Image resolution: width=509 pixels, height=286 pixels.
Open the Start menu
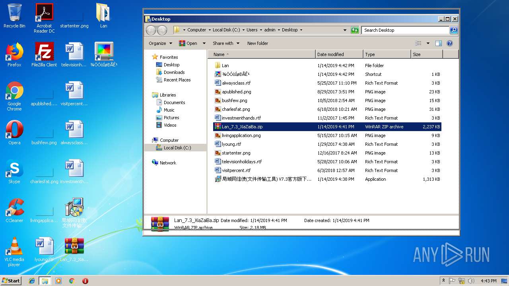[11, 280]
